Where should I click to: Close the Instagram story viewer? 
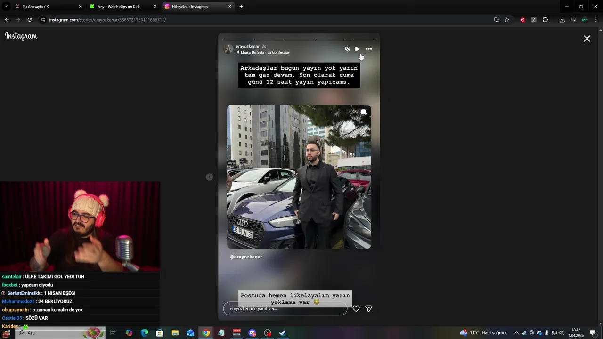click(x=587, y=39)
